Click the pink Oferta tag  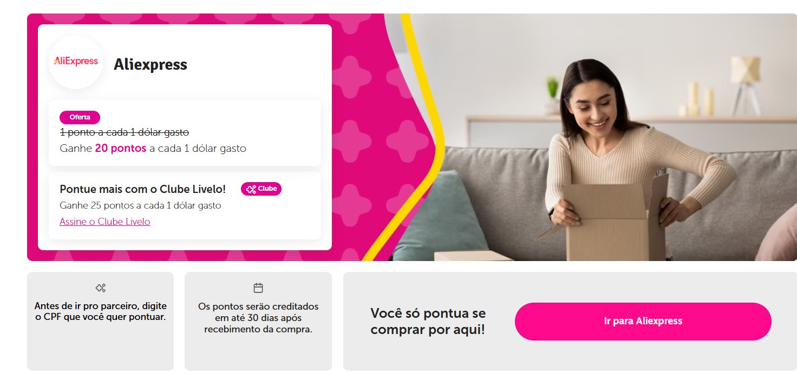[x=80, y=117]
